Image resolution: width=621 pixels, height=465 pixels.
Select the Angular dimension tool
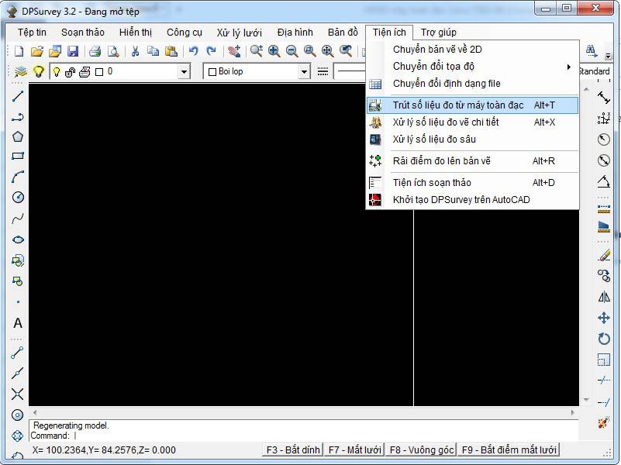(x=604, y=181)
